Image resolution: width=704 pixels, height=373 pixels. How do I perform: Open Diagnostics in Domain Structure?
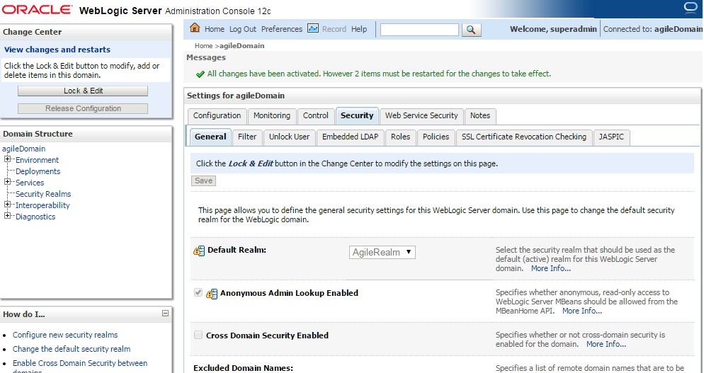click(x=35, y=217)
